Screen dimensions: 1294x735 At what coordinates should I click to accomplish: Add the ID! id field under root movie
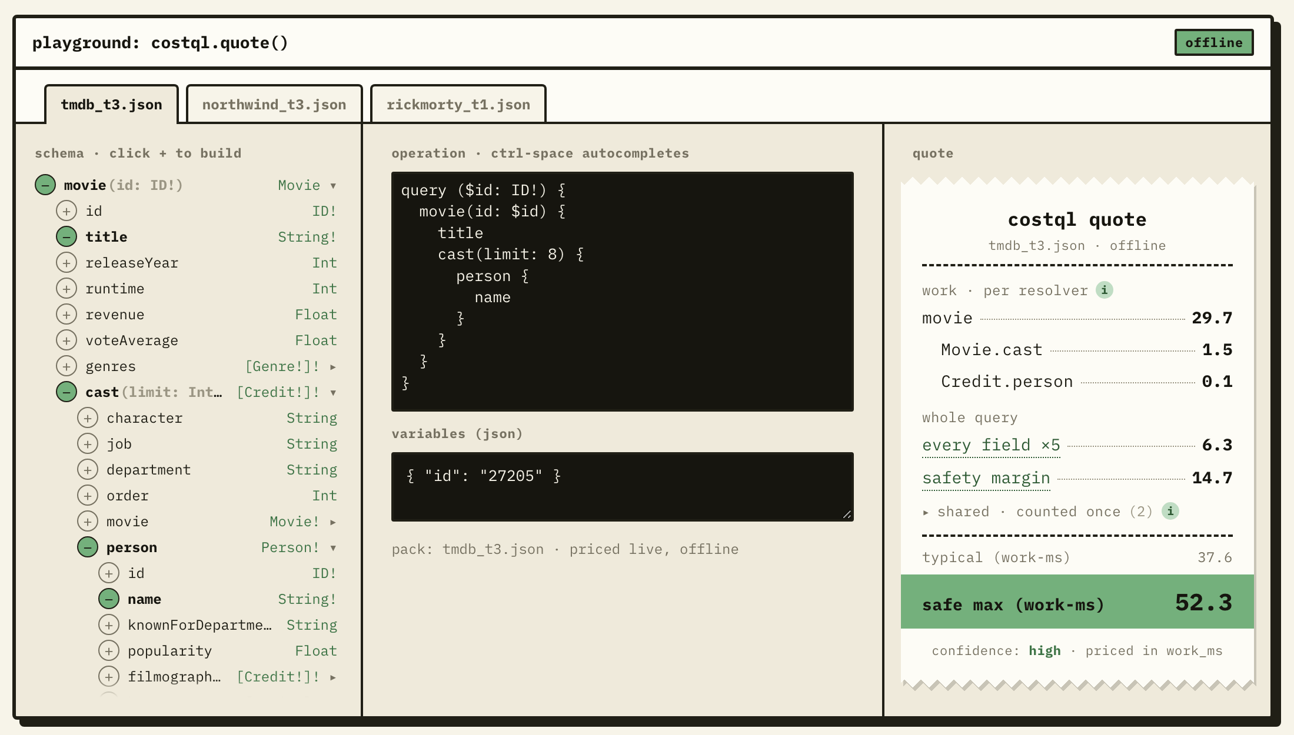pos(66,211)
